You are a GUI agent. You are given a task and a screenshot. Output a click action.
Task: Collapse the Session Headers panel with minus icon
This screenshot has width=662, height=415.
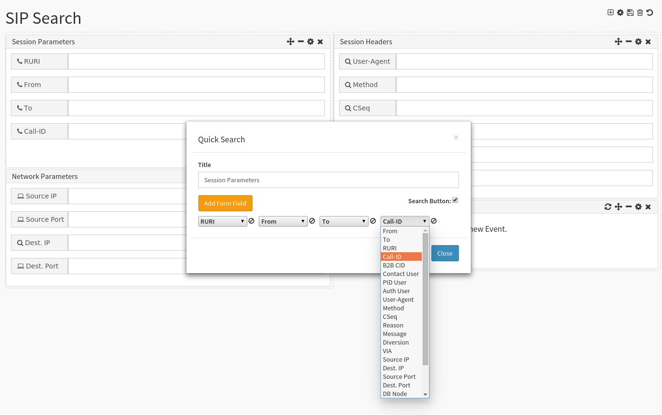pyautogui.click(x=629, y=41)
